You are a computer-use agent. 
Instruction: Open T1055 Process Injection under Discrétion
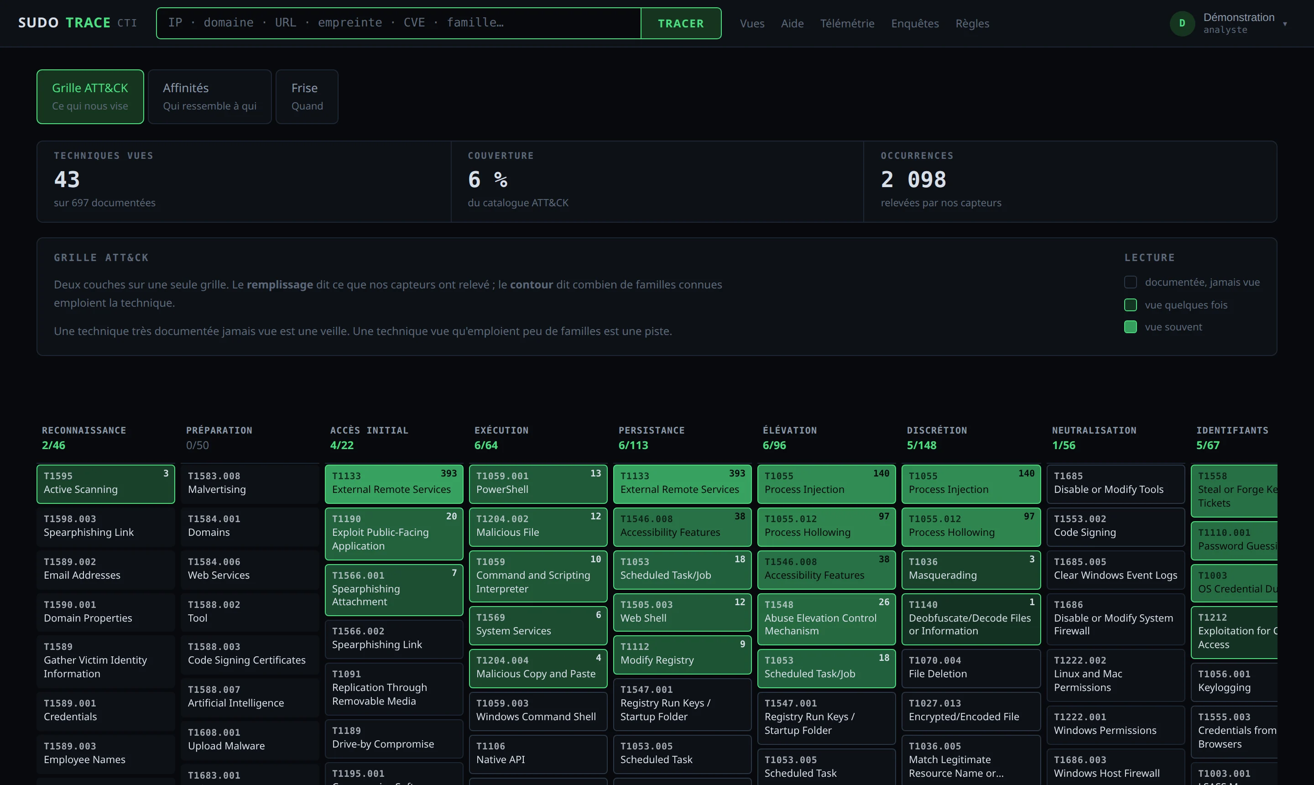pos(971,483)
